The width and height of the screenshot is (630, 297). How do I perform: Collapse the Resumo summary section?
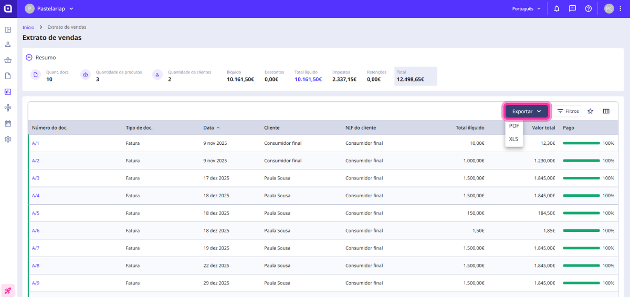coord(29,57)
